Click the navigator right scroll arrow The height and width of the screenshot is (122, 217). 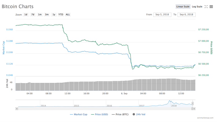(x=194, y=109)
